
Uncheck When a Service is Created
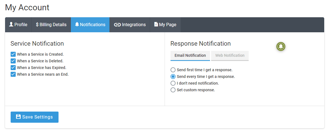13,54
